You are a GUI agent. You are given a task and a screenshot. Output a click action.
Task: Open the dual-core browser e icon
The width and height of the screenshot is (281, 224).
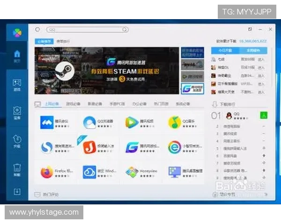click(x=174, y=147)
